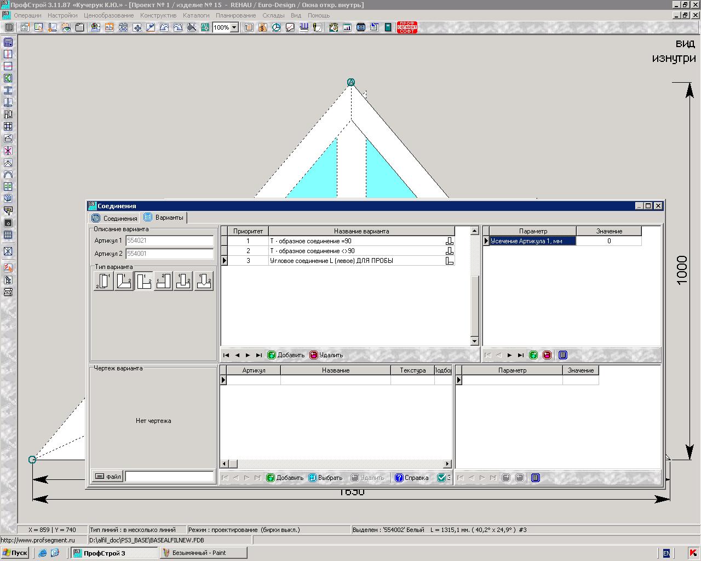
Task: Select the first variant type button
Action: (x=104, y=281)
